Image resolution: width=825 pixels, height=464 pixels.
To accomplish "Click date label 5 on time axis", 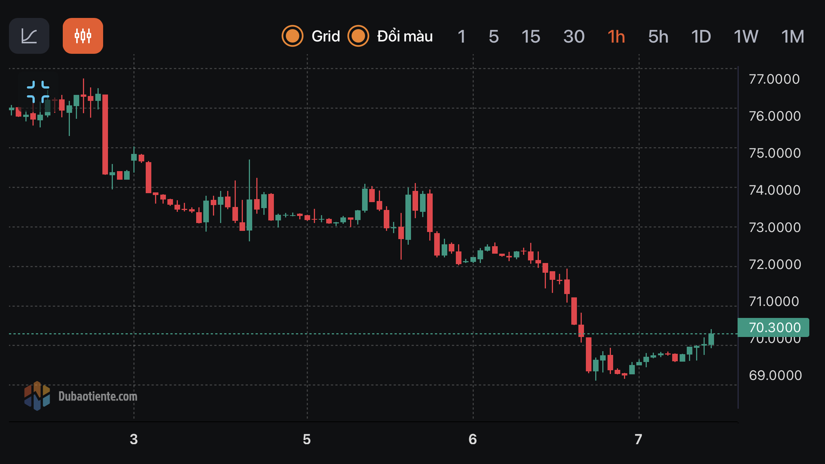I will [307, 439].
